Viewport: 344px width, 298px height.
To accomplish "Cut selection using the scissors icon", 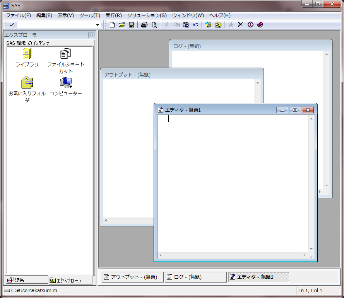I will (x=166, y=25).
